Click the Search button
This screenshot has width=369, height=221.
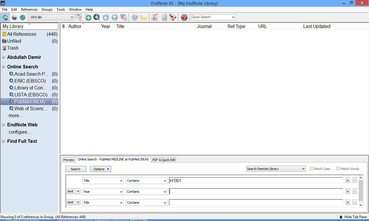76,169
